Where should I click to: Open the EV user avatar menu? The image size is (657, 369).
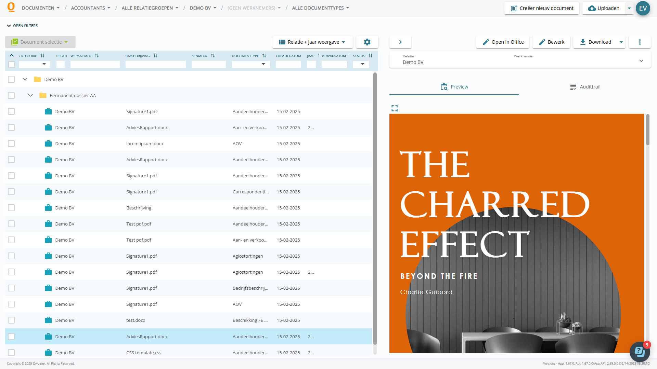tap(643, 8)
